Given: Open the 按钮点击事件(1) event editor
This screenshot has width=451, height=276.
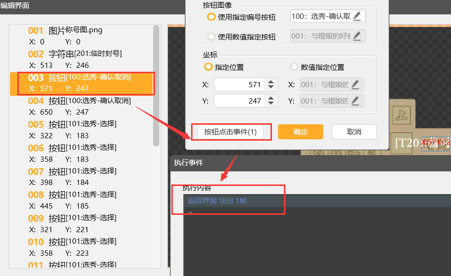Looking at the screenshot, I should 231,131.
